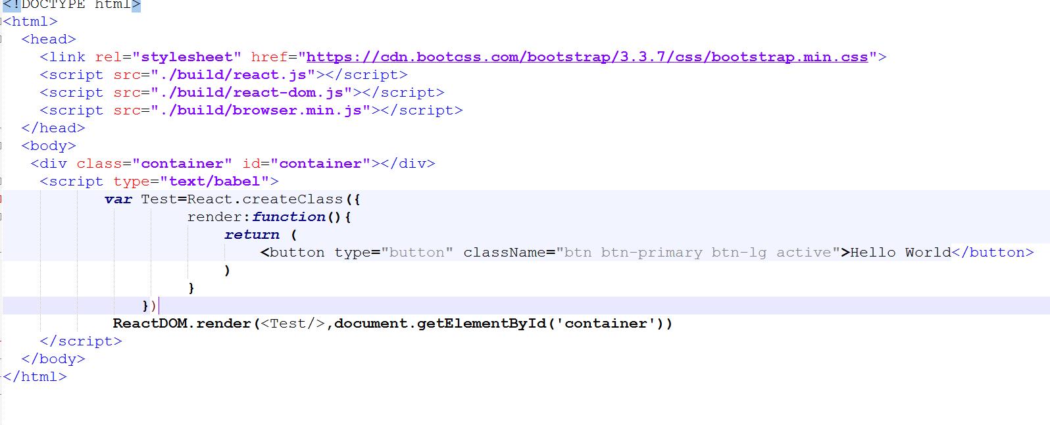
Task: Place cursor in React.createClass
Action: 265,199
